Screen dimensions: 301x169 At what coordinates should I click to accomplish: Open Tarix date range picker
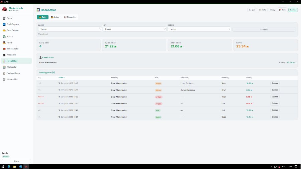click(x=283, y=10)
